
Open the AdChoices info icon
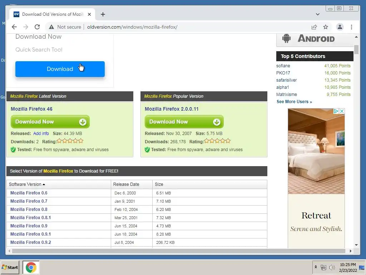pos(336,111)
